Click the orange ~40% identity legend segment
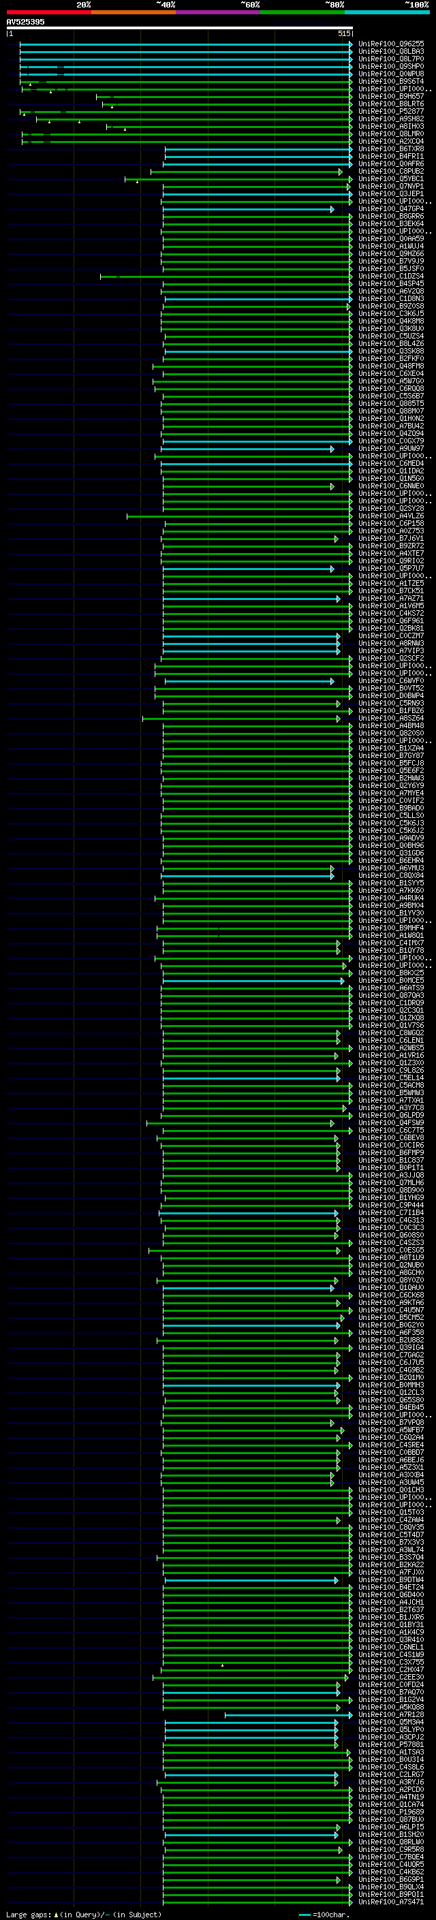436x1920 pixels. pyautogui.click(x=134, y=12)
